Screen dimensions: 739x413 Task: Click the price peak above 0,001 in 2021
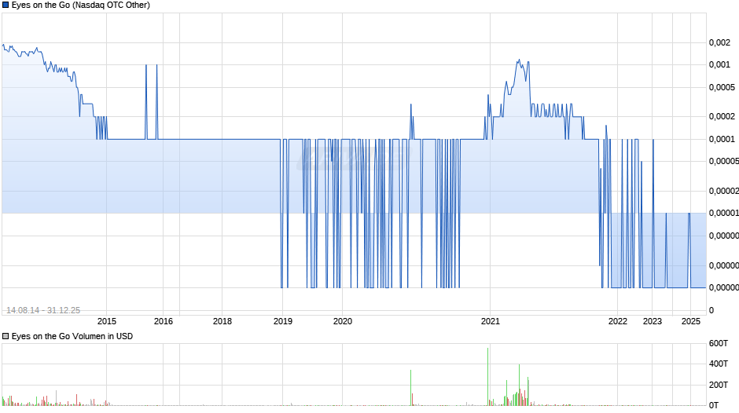(x=519, y=60)
